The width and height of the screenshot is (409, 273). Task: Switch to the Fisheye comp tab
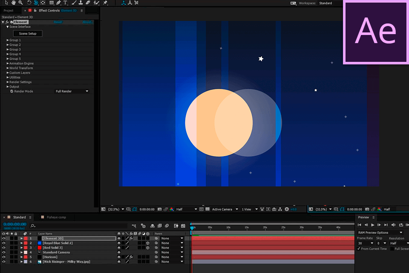point(56,217)
